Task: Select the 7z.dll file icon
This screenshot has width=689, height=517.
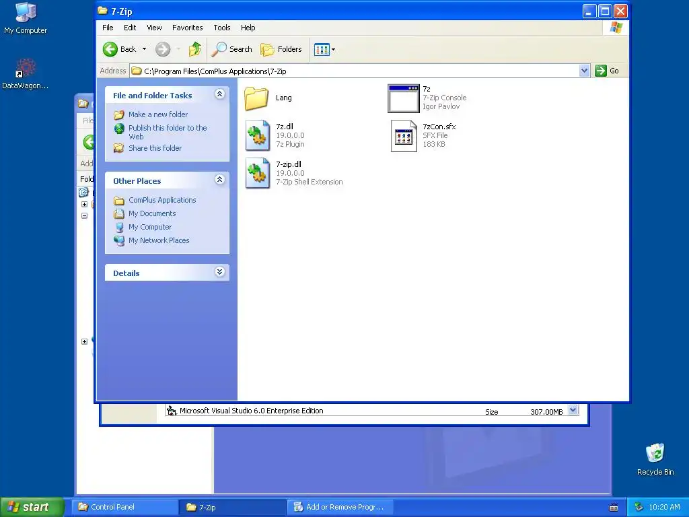Action: 258,135
